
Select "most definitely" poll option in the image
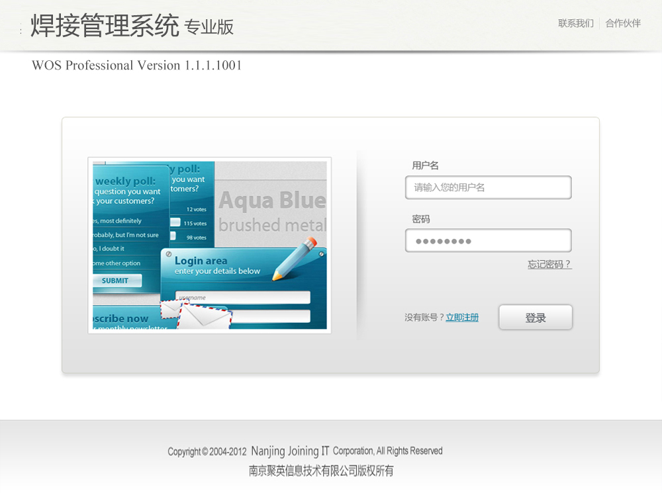(x=119, y=221)
